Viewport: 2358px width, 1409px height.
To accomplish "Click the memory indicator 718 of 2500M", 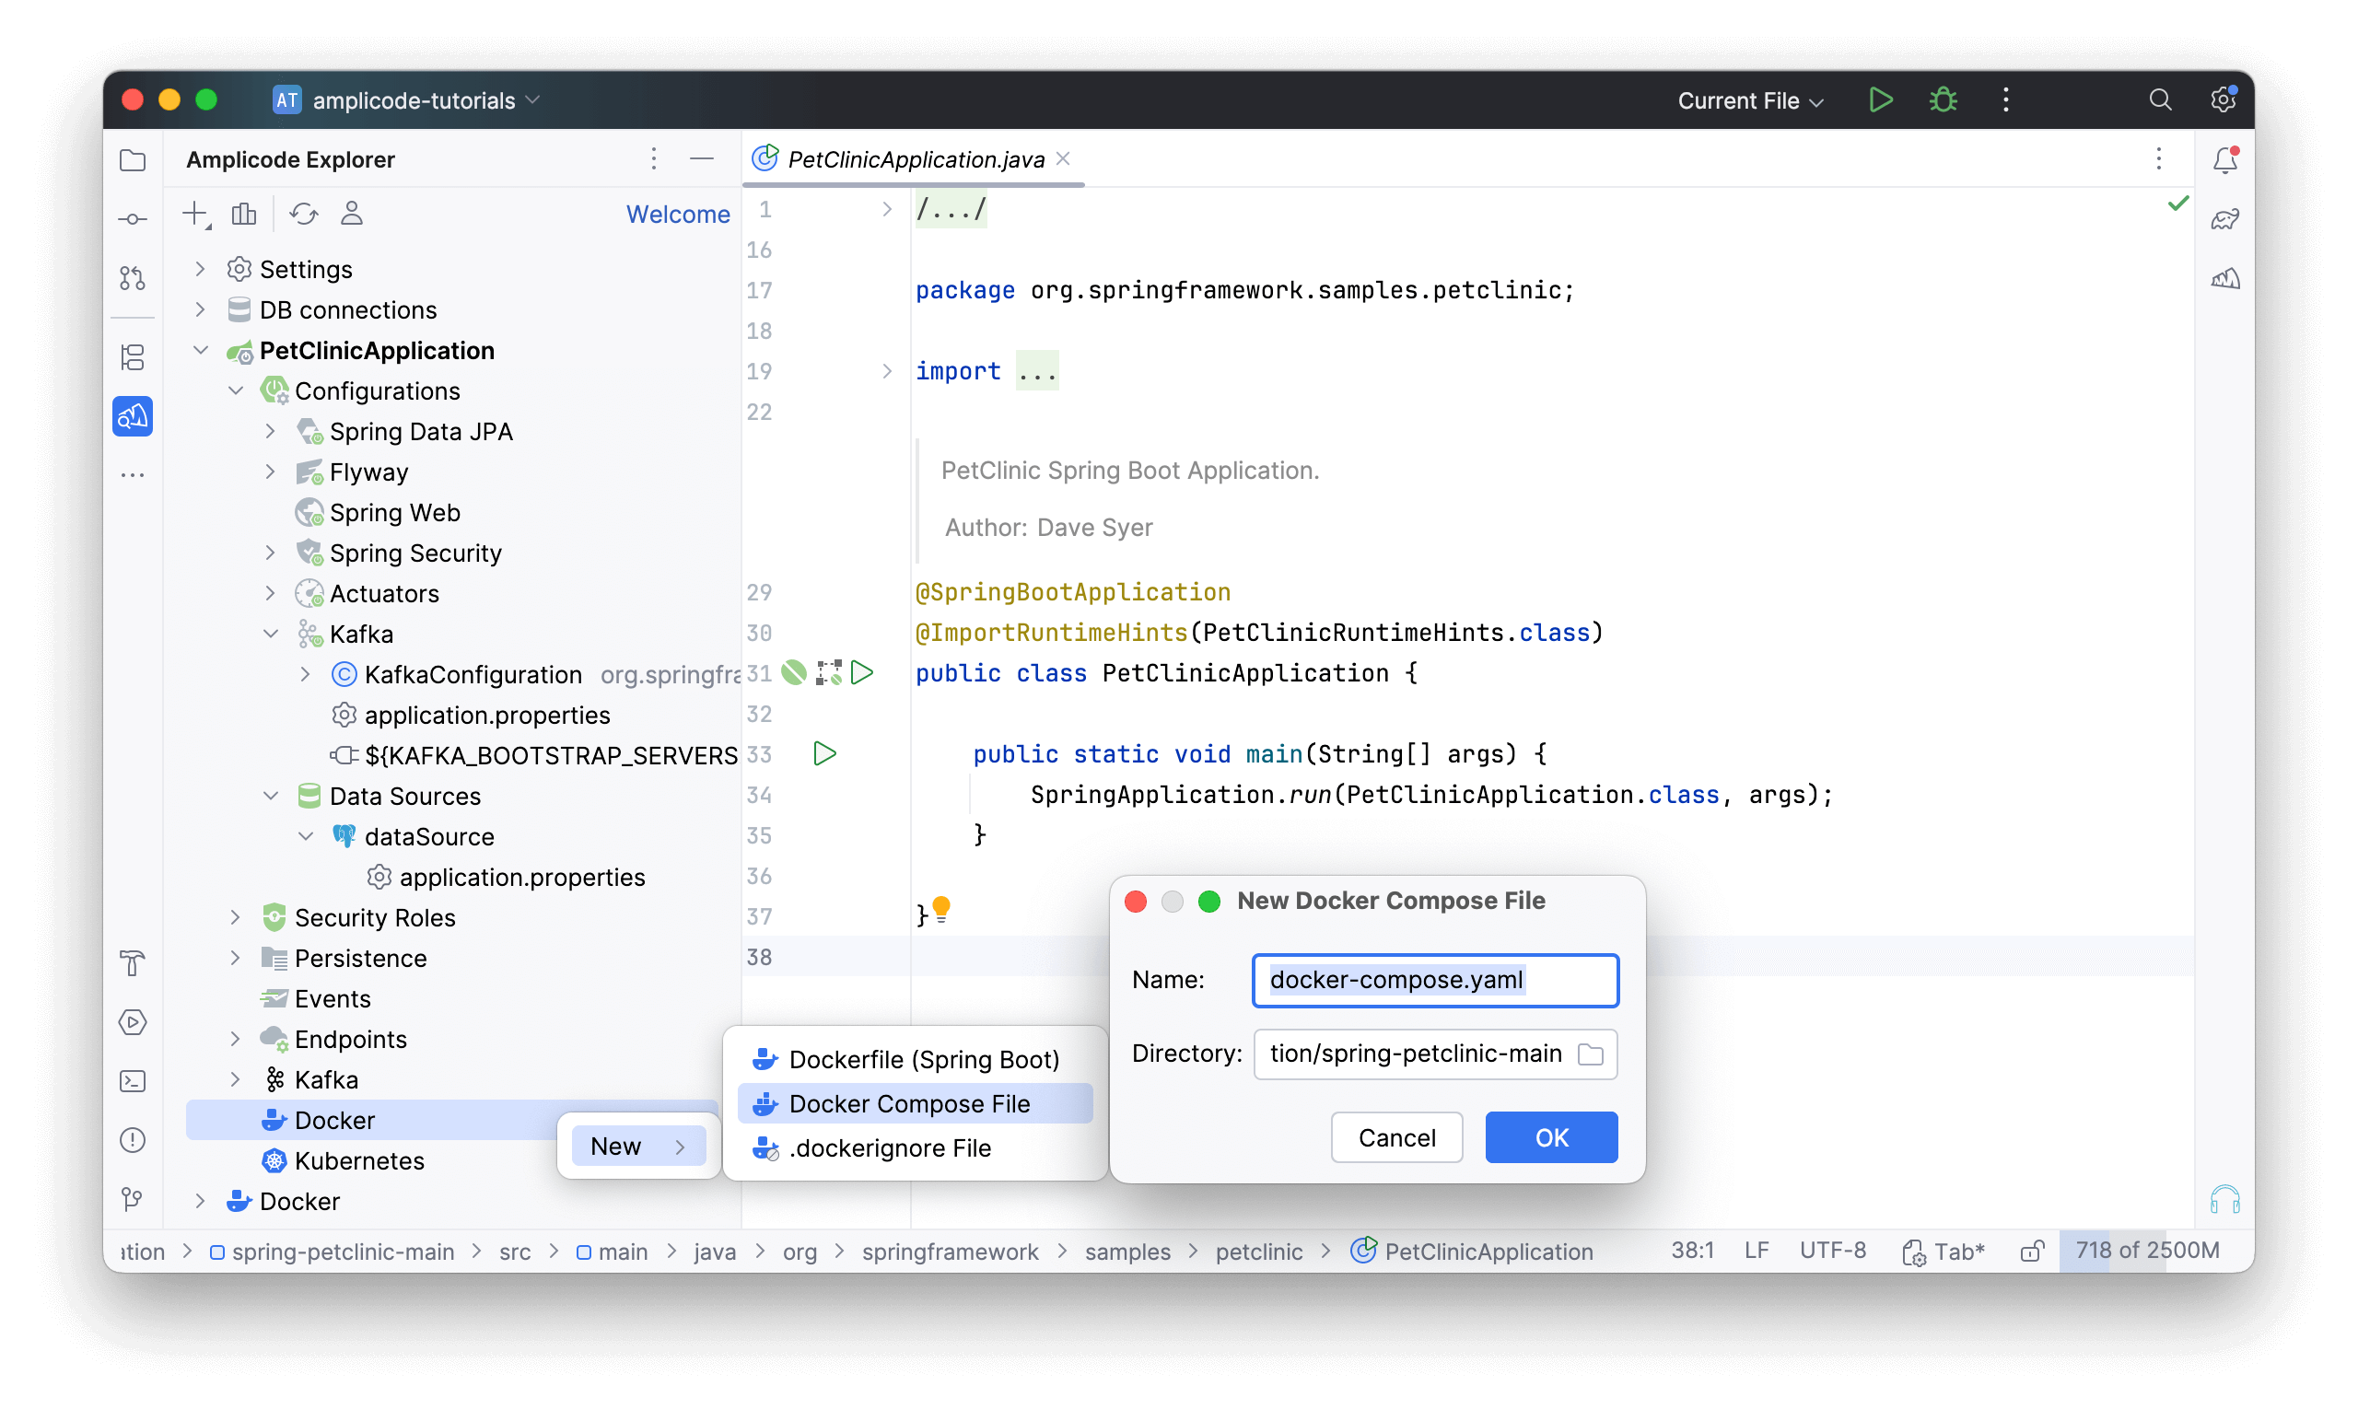I will [2147, 1251].
